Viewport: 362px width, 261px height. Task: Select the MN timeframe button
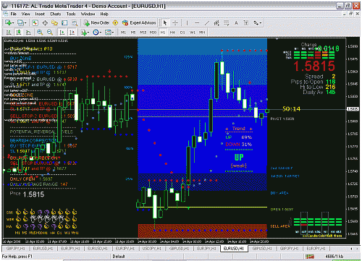tap(202, 33)
